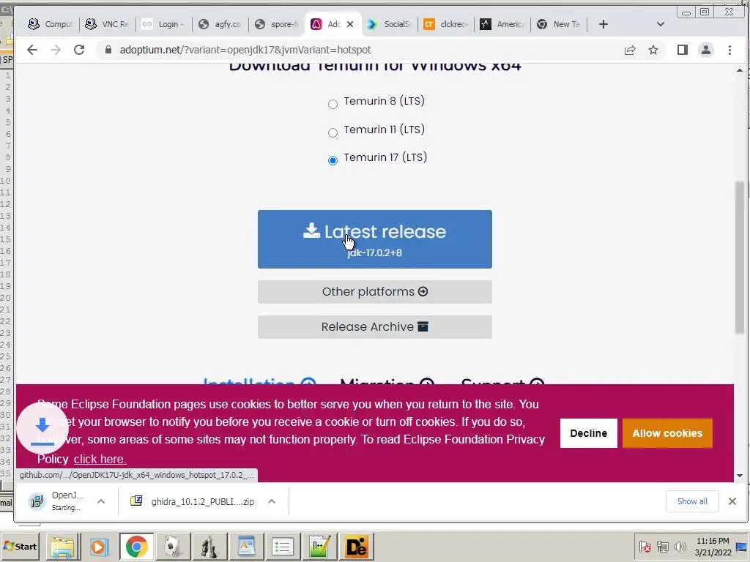Open the document editor taskbar icon
The width and height of the screenshot is (750, 562).
pos(246,547)
